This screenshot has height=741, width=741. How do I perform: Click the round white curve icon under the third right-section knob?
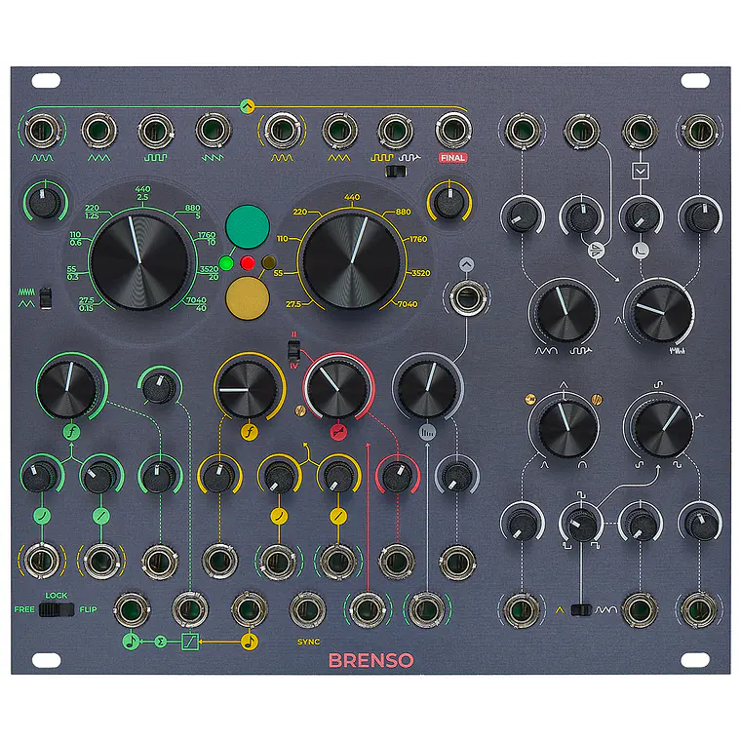coord(641,250)
